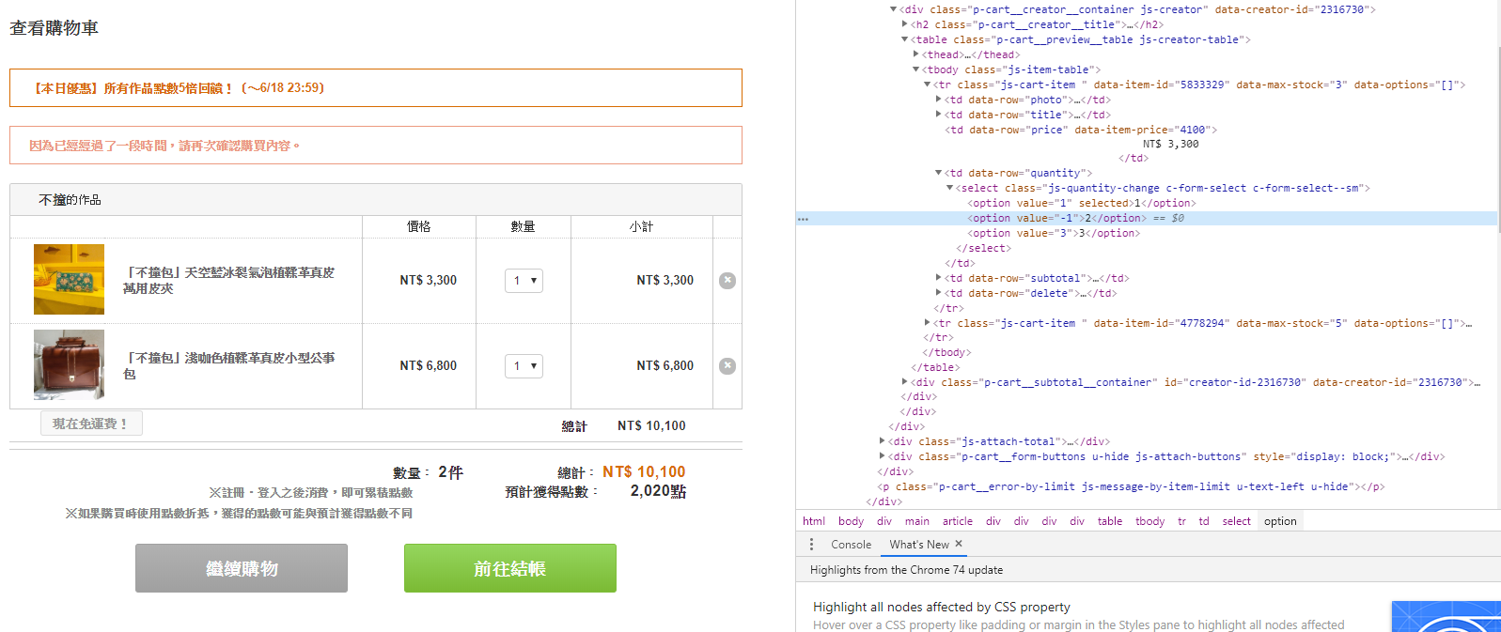1501x632 pixels.
Task: Expand the td data-row="subtotal" node
Action: pyautogui.click(x=939, y=278)
